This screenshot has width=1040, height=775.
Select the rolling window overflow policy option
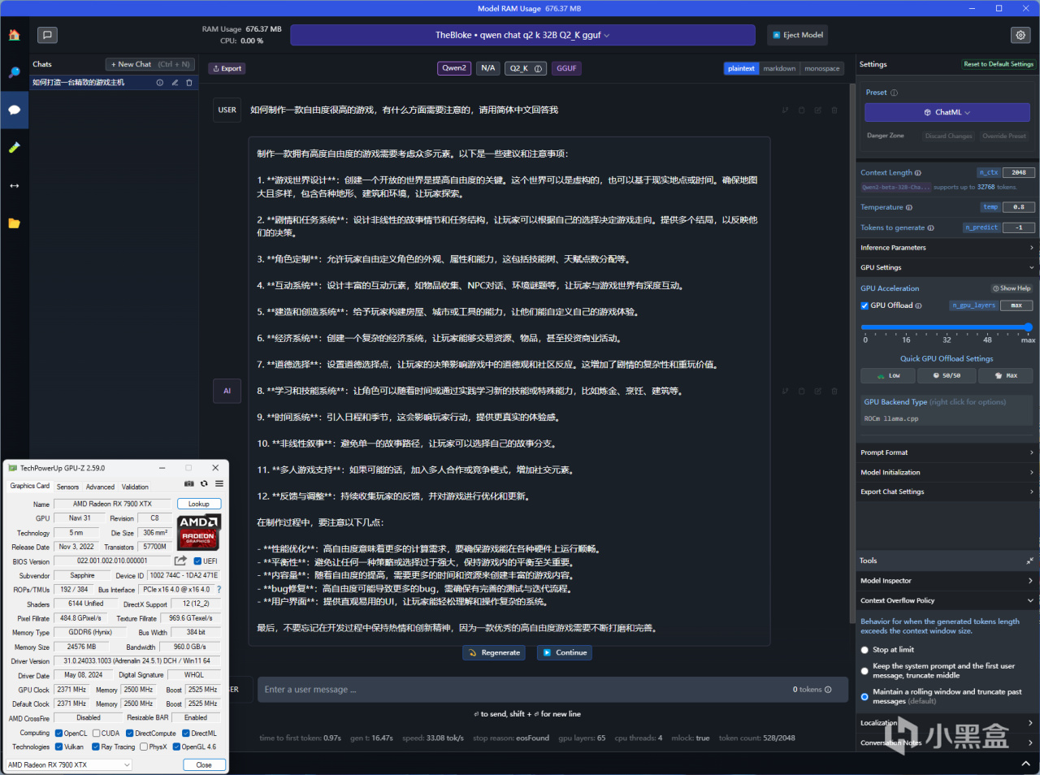864,697
